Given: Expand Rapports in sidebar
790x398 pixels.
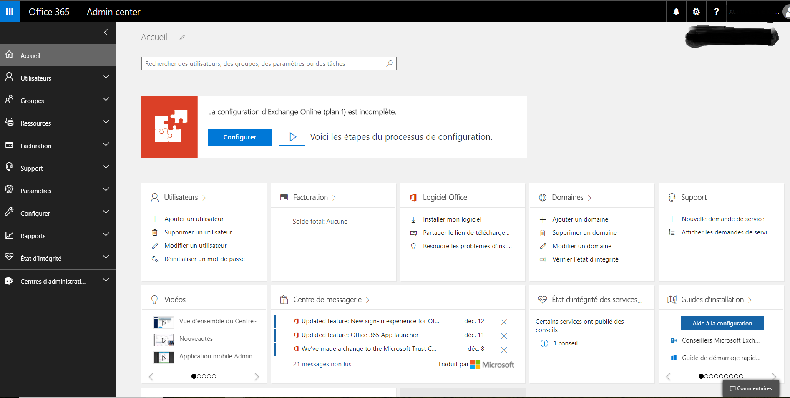Looking at the screenshot, I should pos(106,235).
